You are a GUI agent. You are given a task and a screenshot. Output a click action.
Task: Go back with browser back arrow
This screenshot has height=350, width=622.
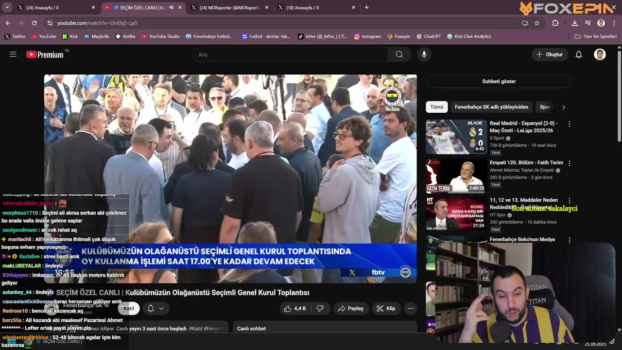8,23
